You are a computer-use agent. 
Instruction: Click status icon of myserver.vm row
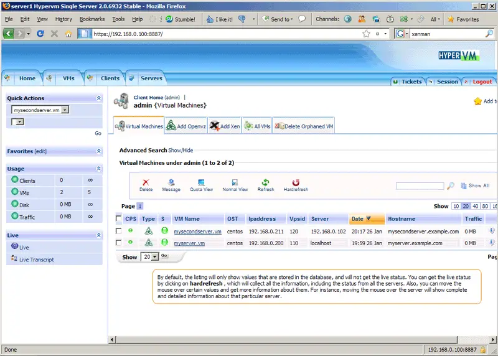tap(164, 242)
